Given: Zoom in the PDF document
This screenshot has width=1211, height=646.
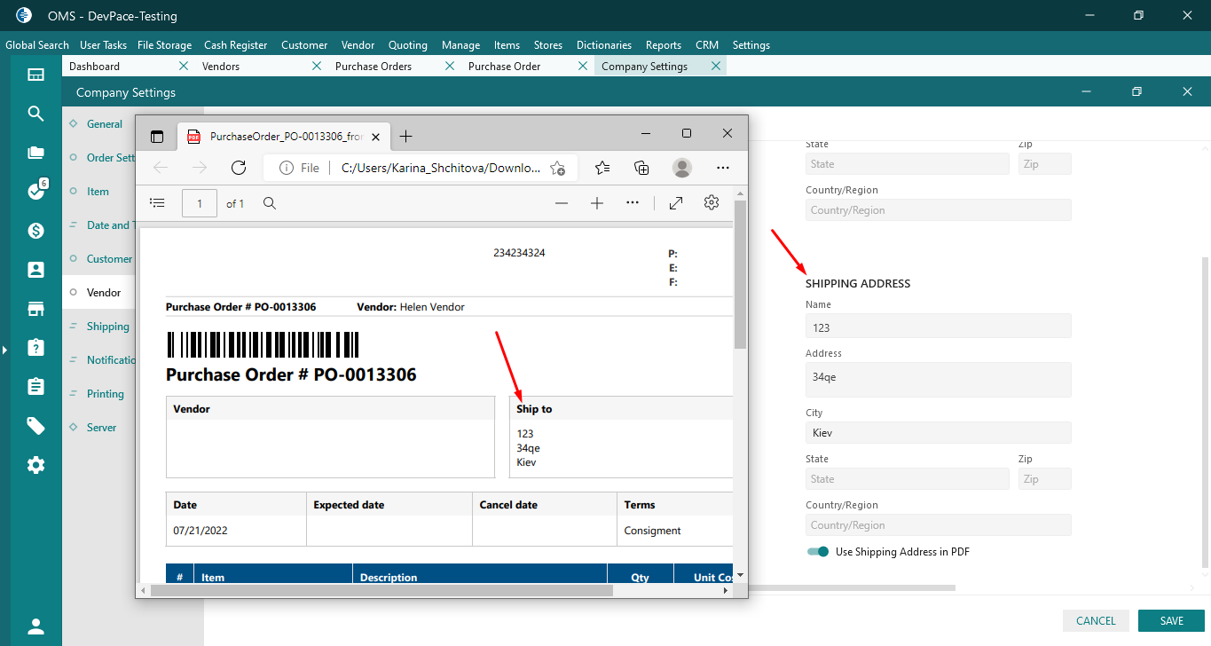Looking at the screenshot, I should (597, 203).
